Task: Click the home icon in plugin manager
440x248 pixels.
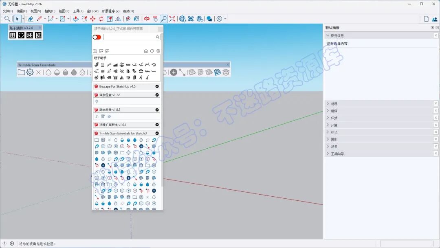Action: (145, 51)
